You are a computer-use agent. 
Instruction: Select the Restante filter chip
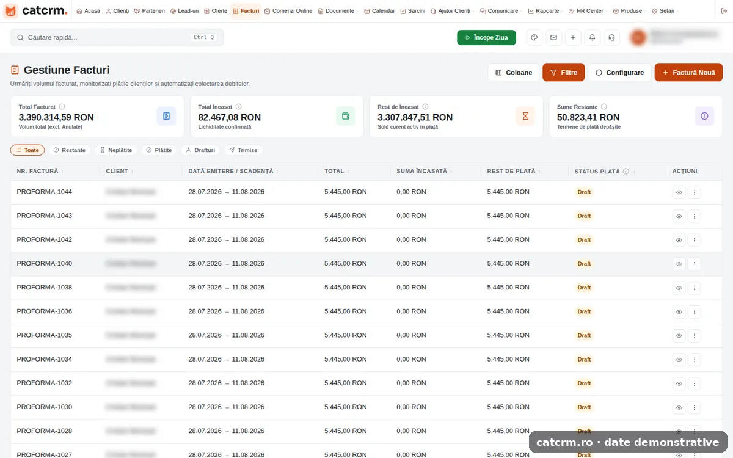69,150
